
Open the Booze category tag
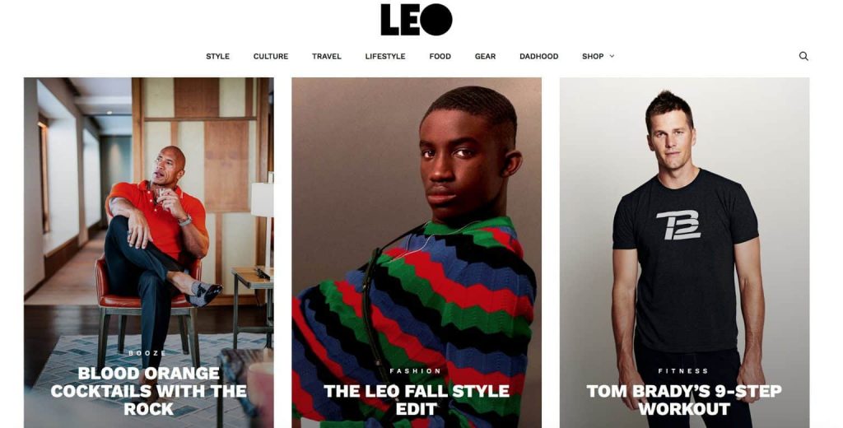click(x=148, y=353)
